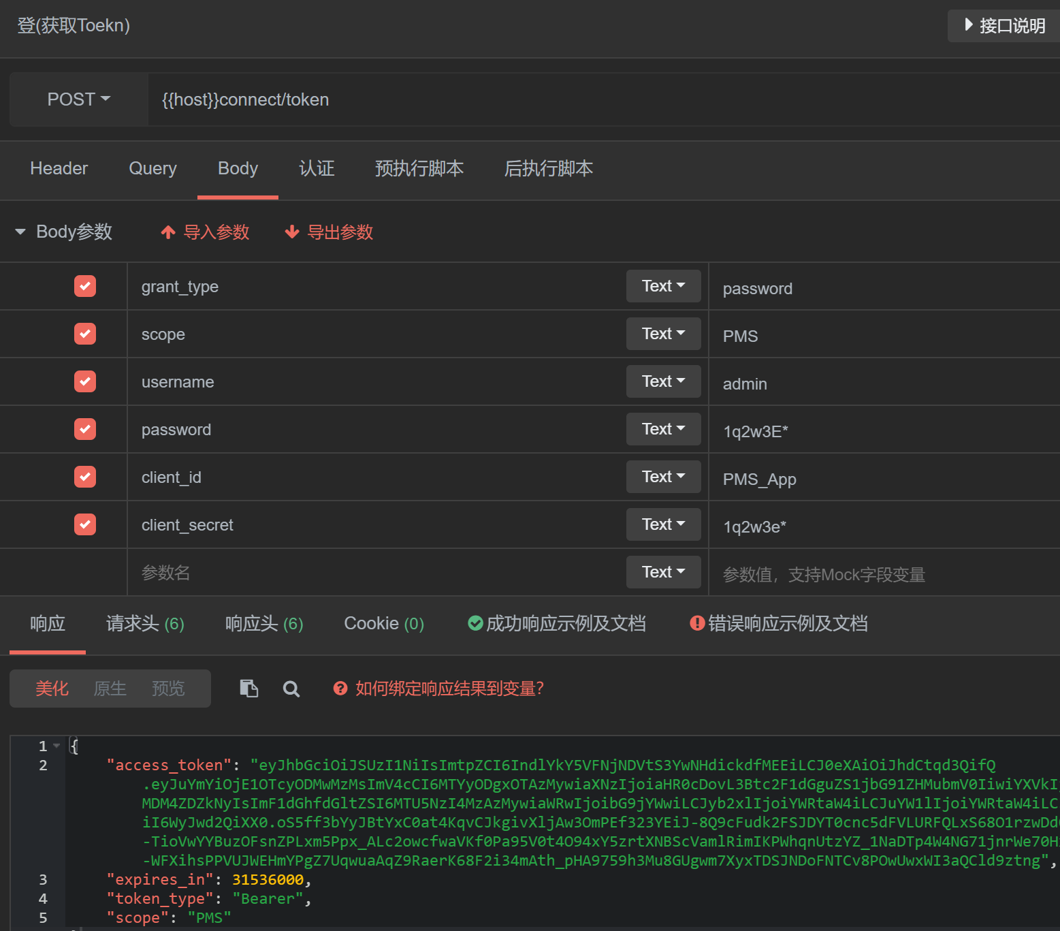Switch response view to 原生
Screen dimensions: 1060x931
(x=110, y=688)
